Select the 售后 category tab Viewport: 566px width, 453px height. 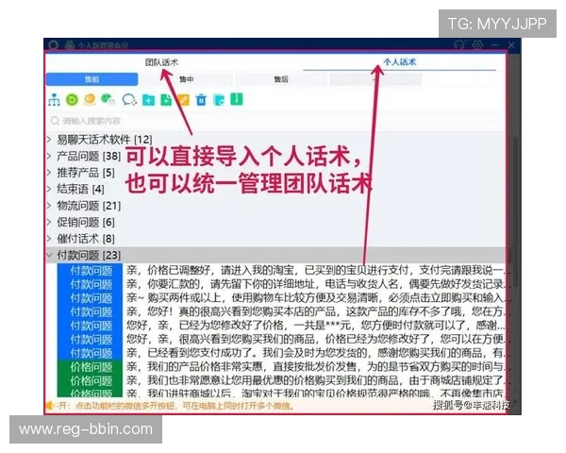[281, 79]
